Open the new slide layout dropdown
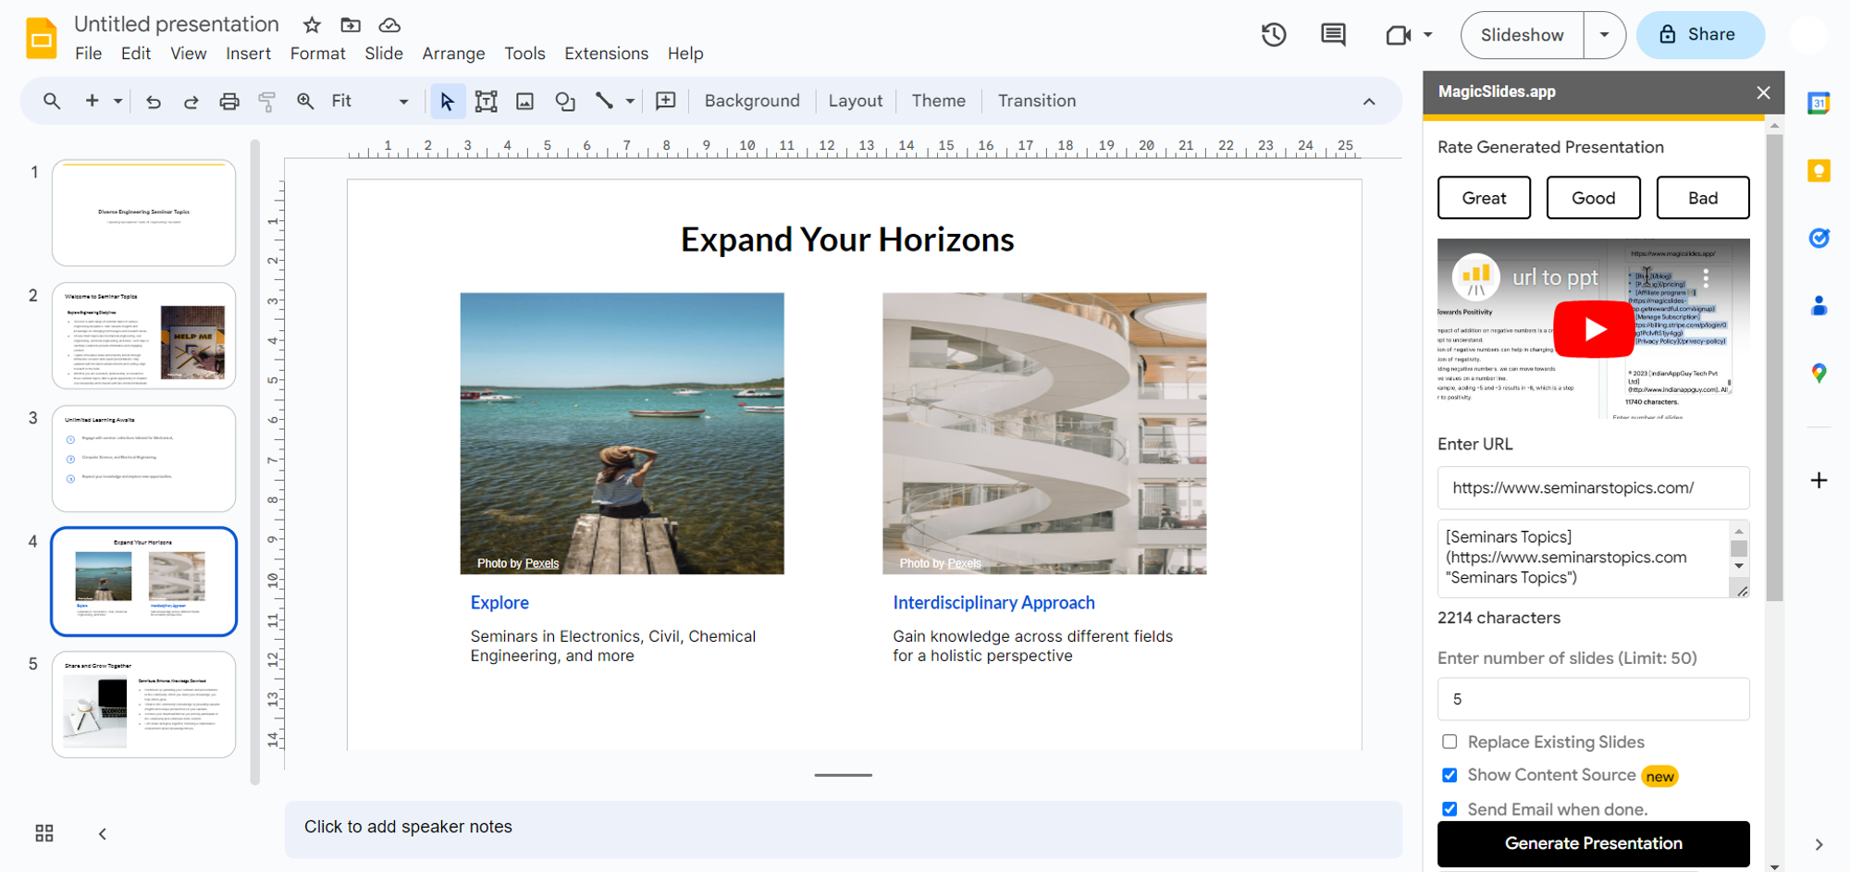The image size is (1850, 872). 117,101
